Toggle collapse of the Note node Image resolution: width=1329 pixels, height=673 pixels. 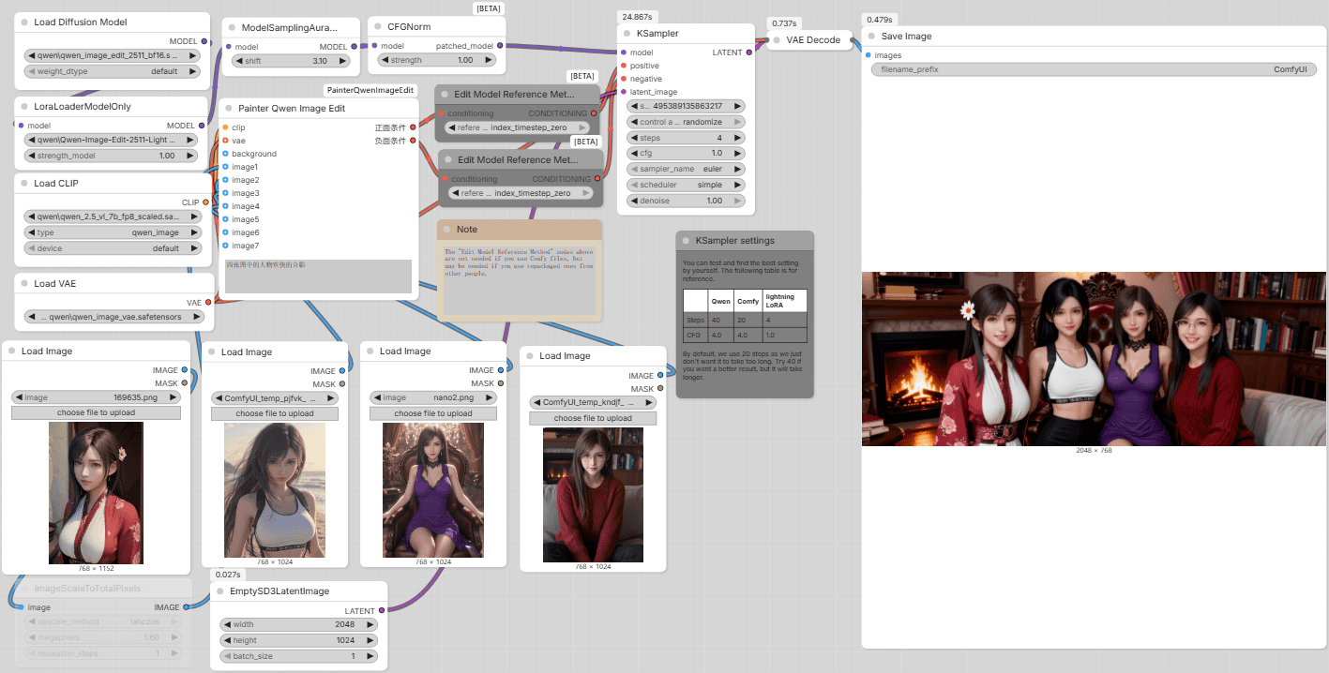point(447,230)
